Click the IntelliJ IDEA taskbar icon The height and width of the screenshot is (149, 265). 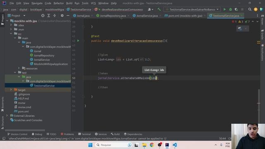pyautogui.click(x=167, y=145)
